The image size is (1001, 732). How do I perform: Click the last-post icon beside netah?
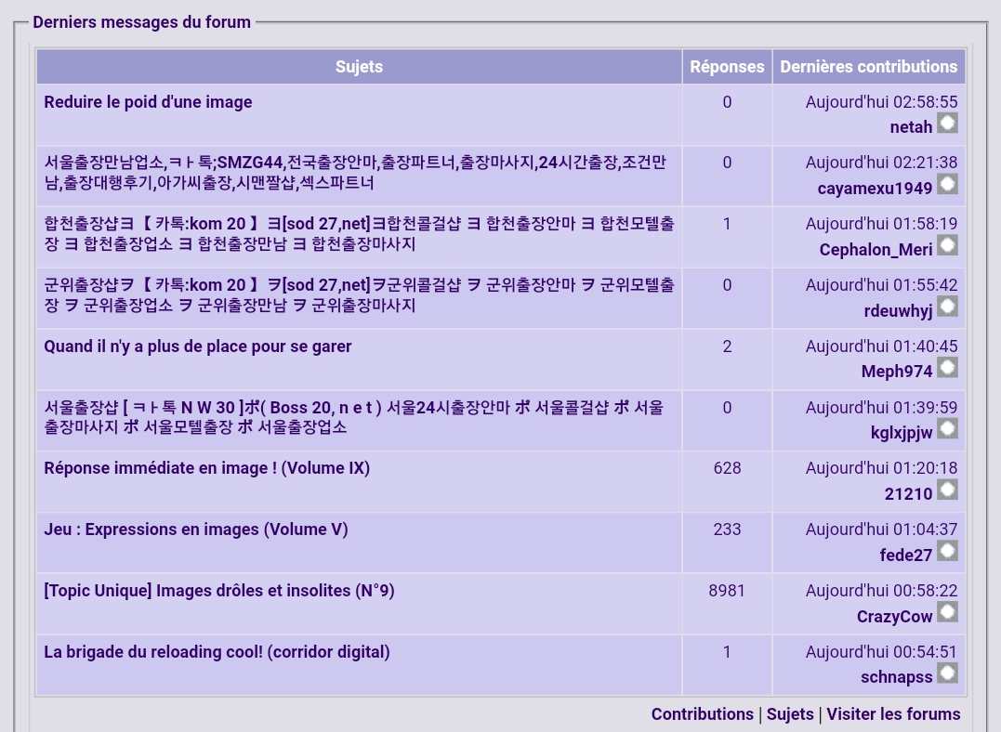pyautogui.click(x=946, y=124)
